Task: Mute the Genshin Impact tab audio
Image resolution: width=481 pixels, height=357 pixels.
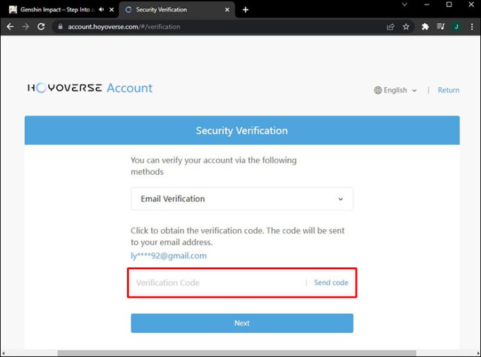Action: click(102, 10)
